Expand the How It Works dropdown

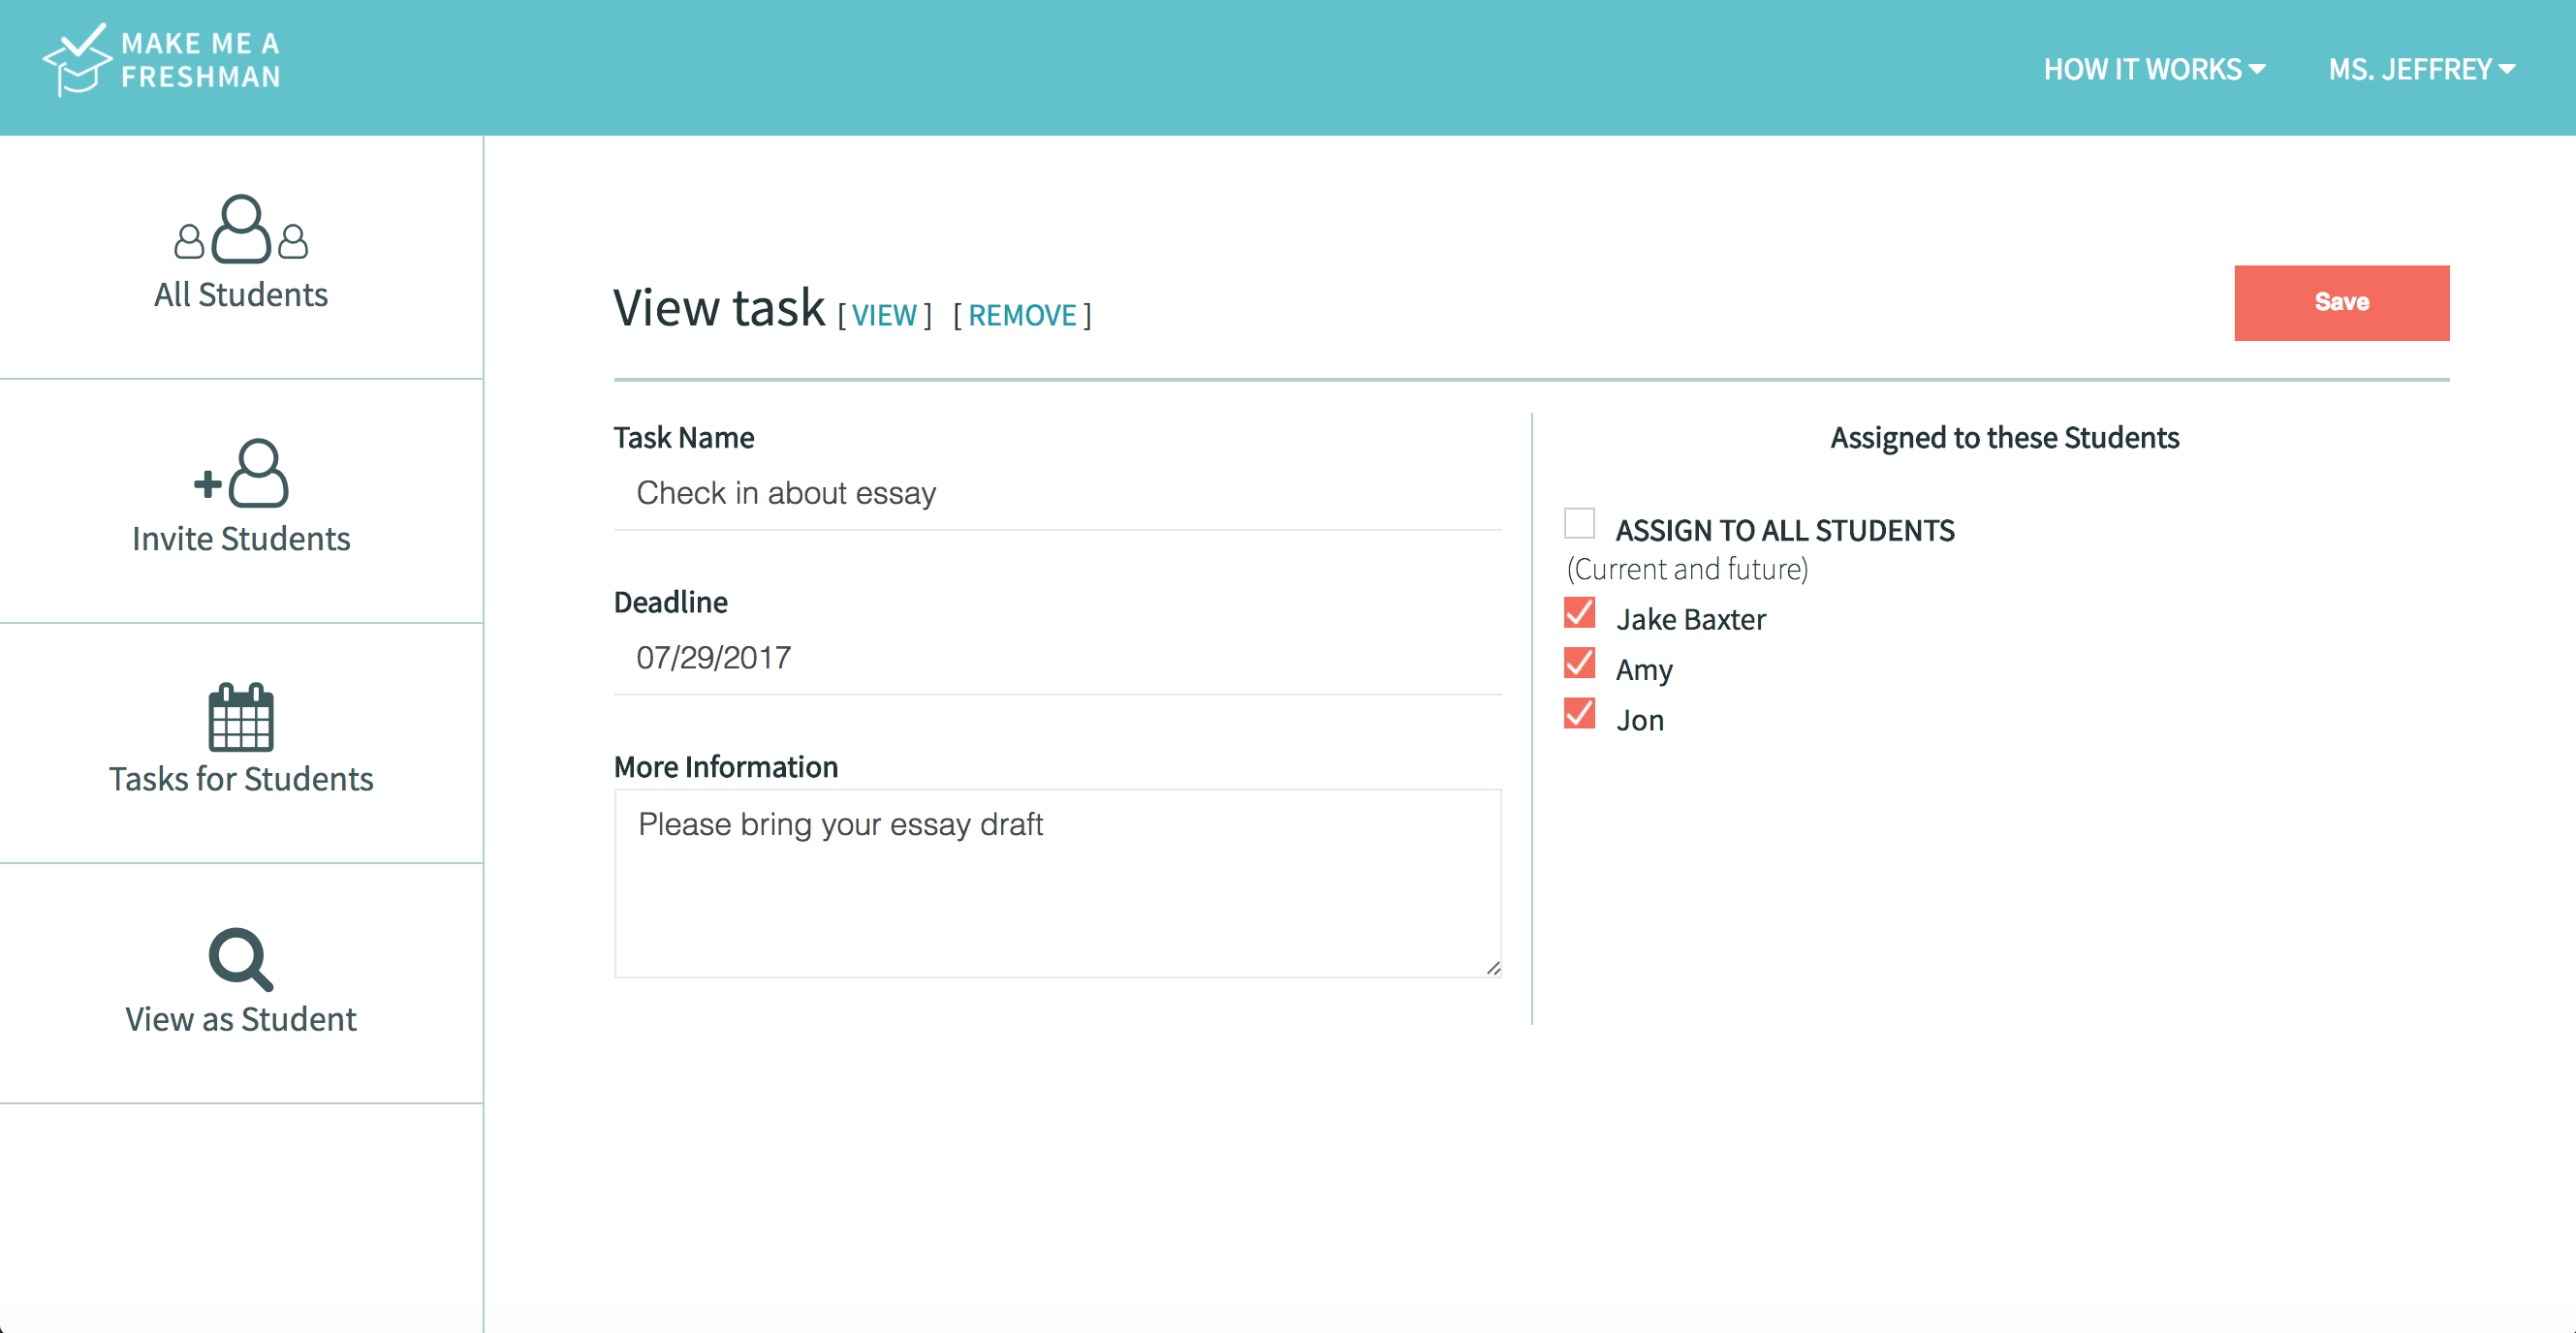(x=2142, y=69)
